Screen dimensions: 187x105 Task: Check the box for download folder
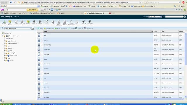[x=39, y=63]
